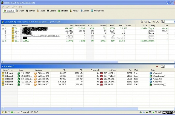Click BitComet 0.73 client icon
This screenshot has height=115, width=175.
coord(35,85)
